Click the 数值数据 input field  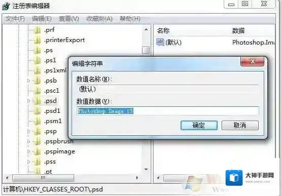167,111
